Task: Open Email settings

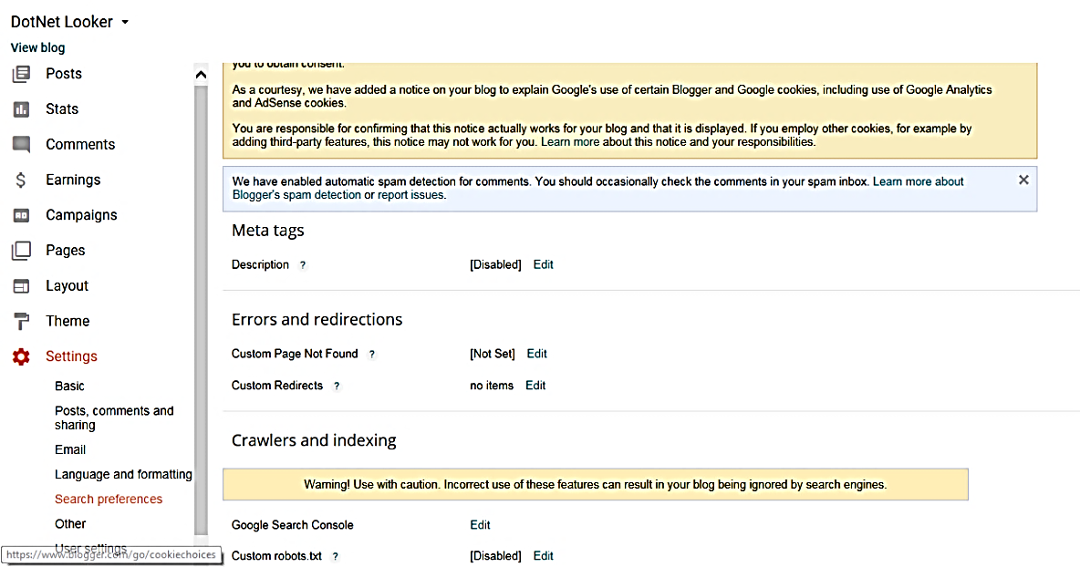Action: (70, 449)
